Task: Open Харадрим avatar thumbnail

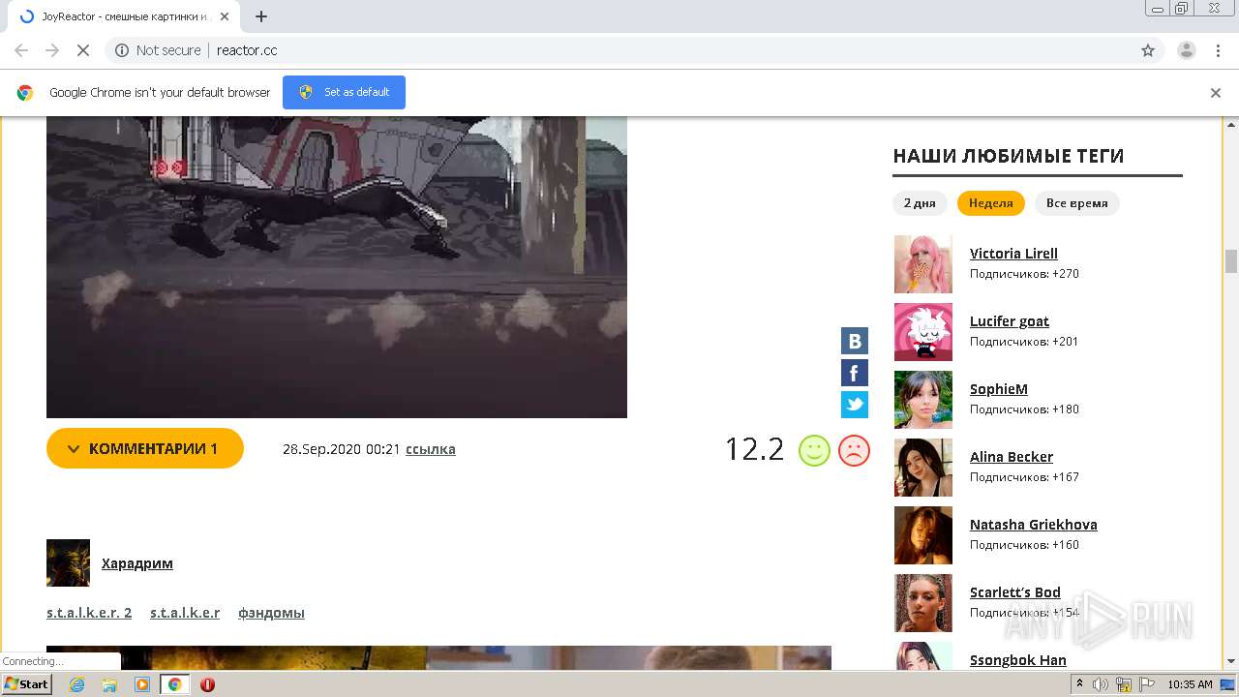Action: point(68,562)
